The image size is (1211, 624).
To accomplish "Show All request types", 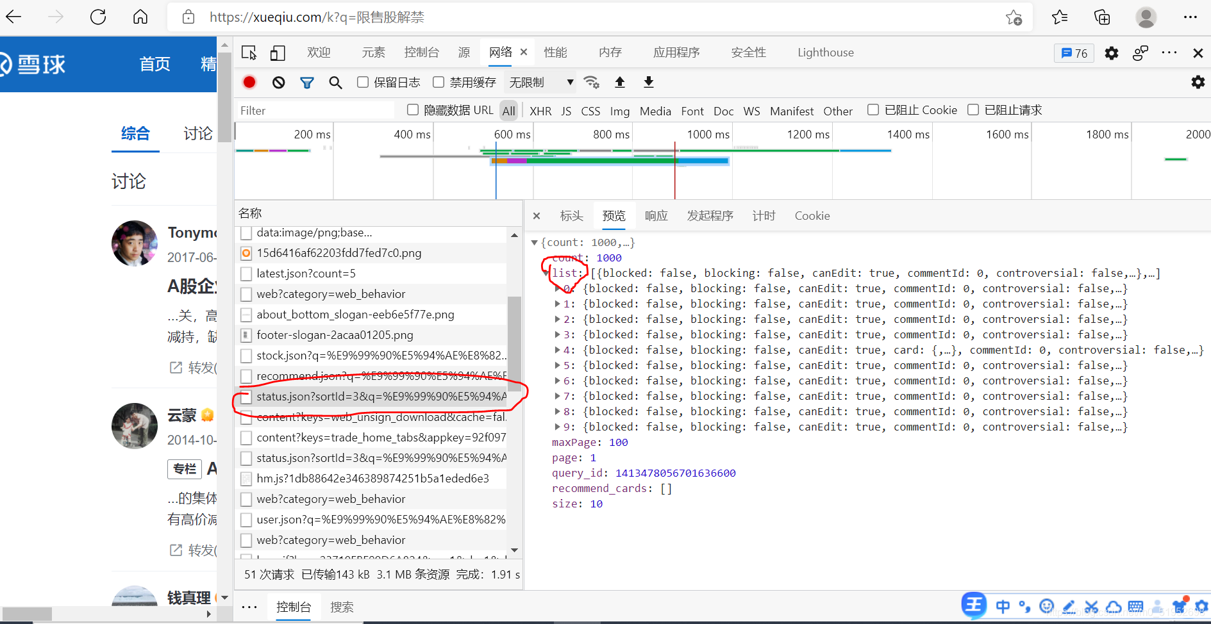I will pyautogui.click(x=509, y=111).
